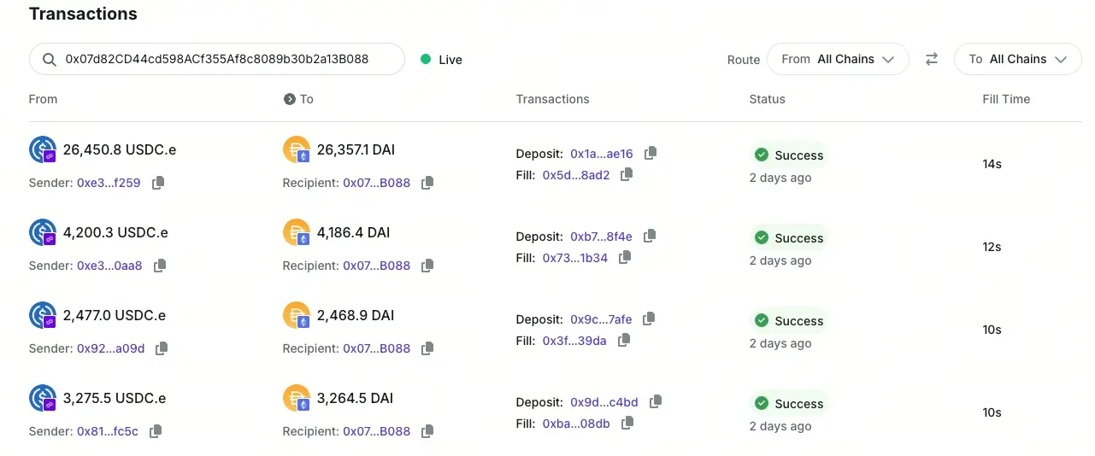Click amount 3,264.5 DAI

pos(355,398)
